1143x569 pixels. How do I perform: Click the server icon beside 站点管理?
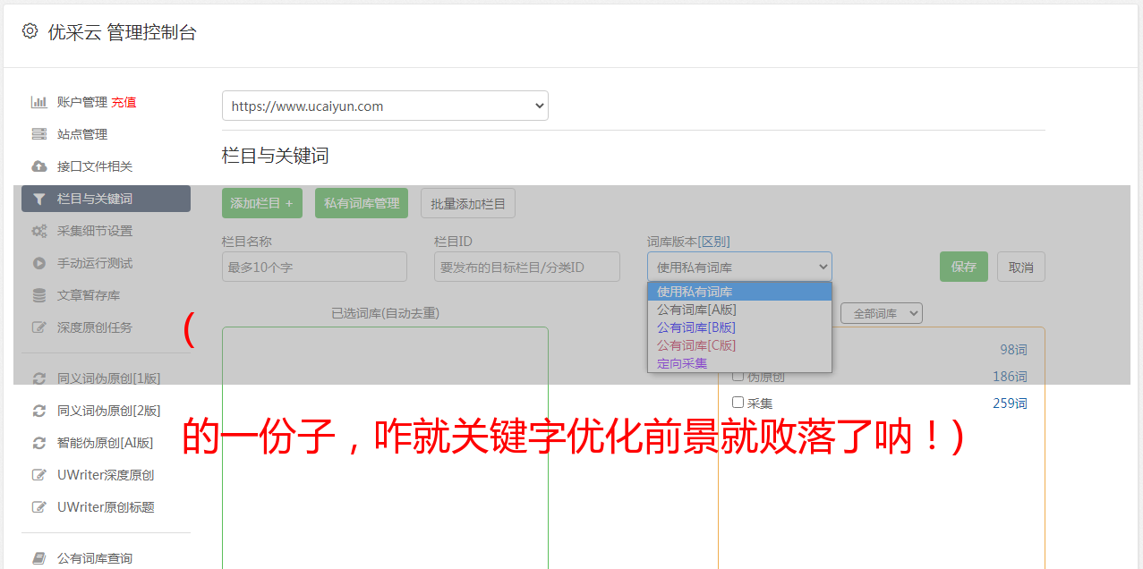click(38, 134)
